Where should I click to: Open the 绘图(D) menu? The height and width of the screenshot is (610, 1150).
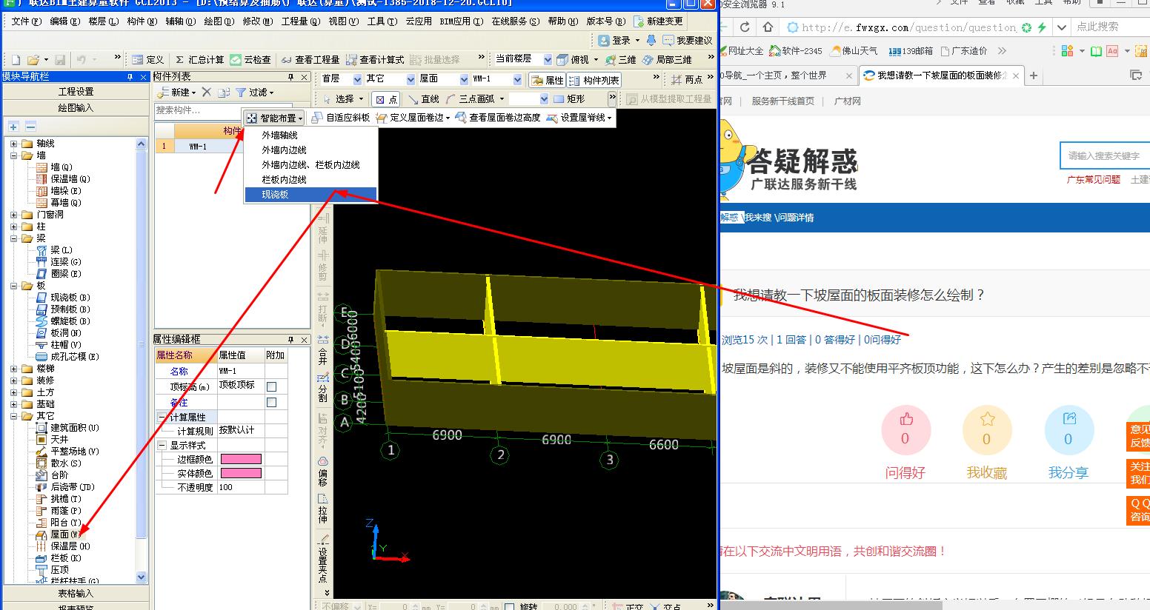[x=219, y=21]
